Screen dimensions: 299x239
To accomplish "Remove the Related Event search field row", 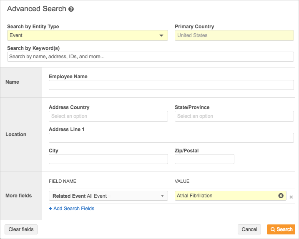I will tap(291, 197).
